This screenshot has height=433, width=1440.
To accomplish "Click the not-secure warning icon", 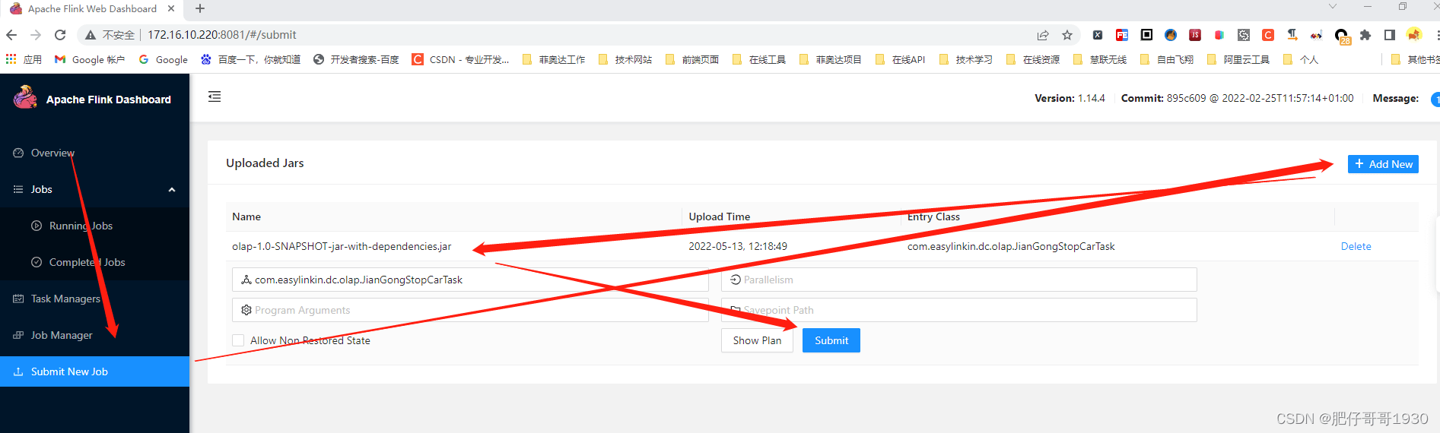I will pyautogui.click(x=91, y=35).
